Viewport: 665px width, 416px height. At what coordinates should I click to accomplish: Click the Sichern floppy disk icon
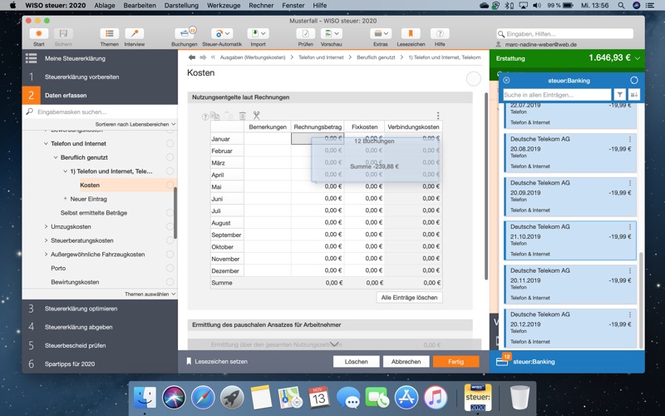(63, 33)
